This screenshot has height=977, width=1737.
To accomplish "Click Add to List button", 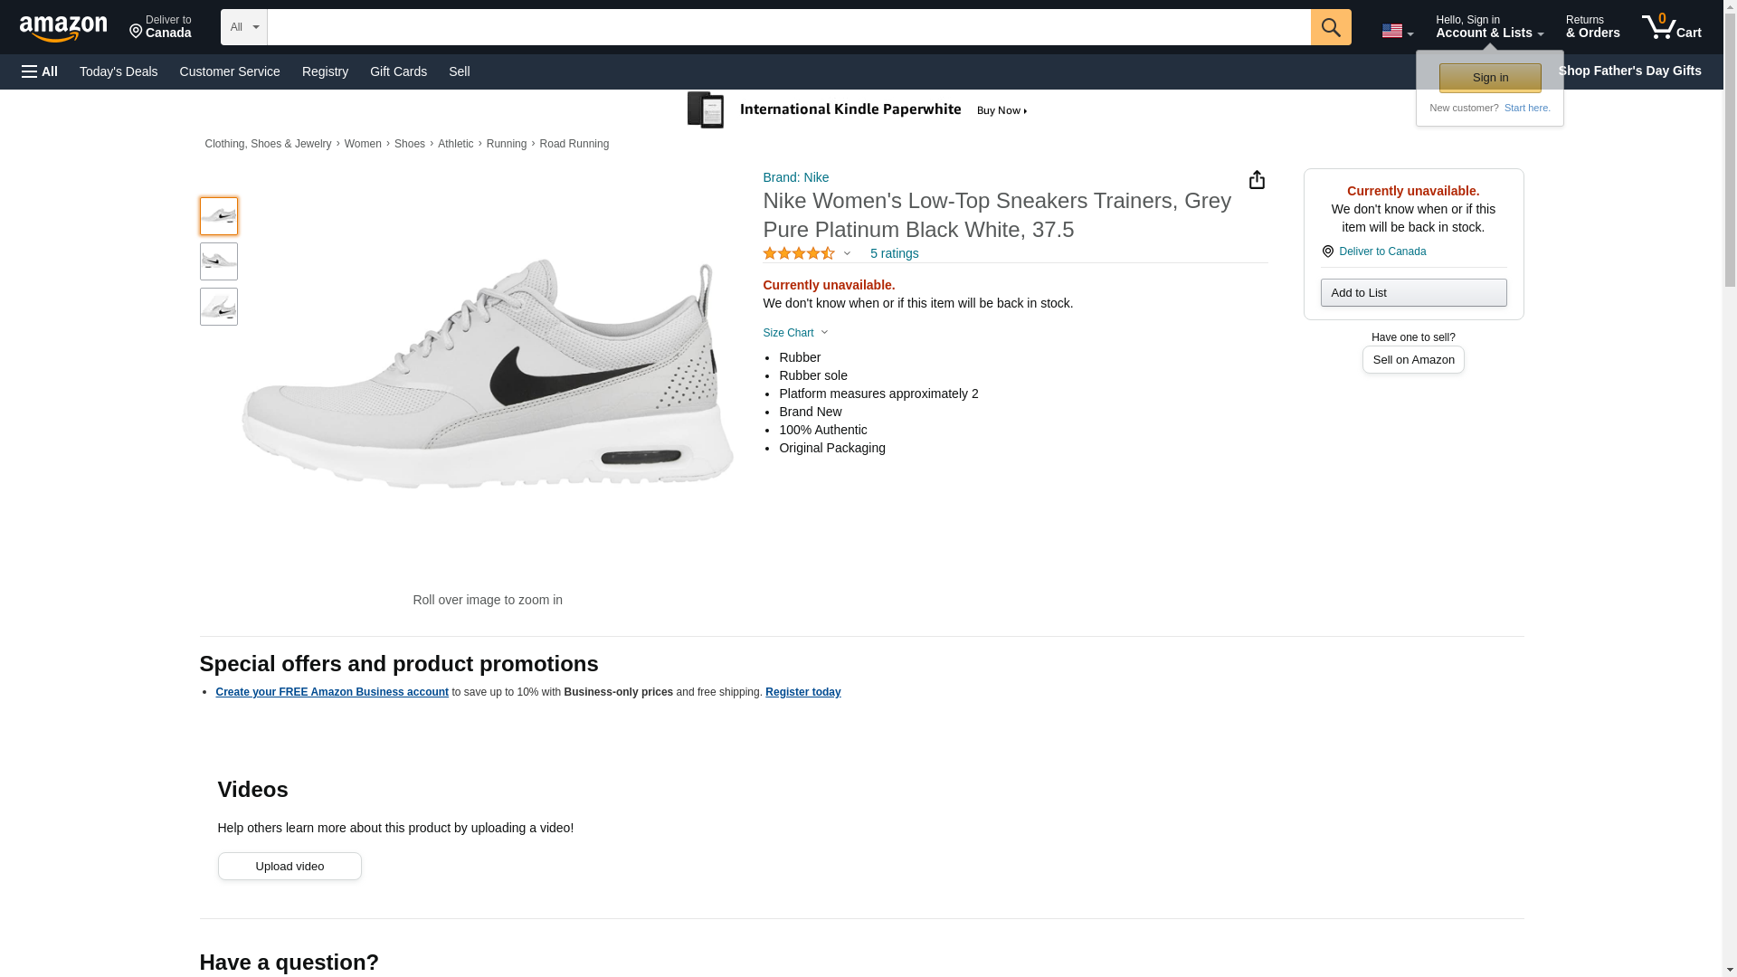I will click(1412, 293).
